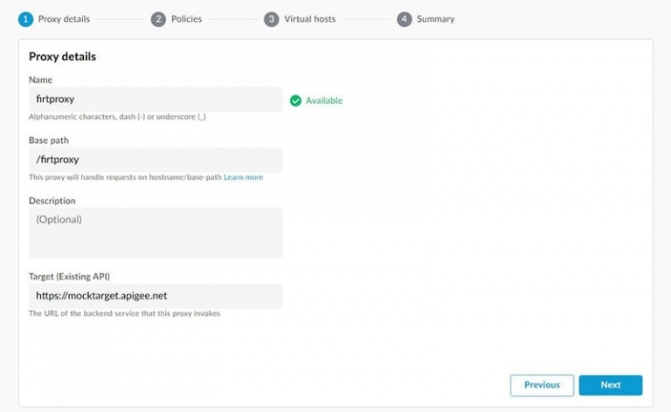Click the step 1 circle icon
Image resolution: width=671 pixels, height=412 pixels.
coord(25,19)
